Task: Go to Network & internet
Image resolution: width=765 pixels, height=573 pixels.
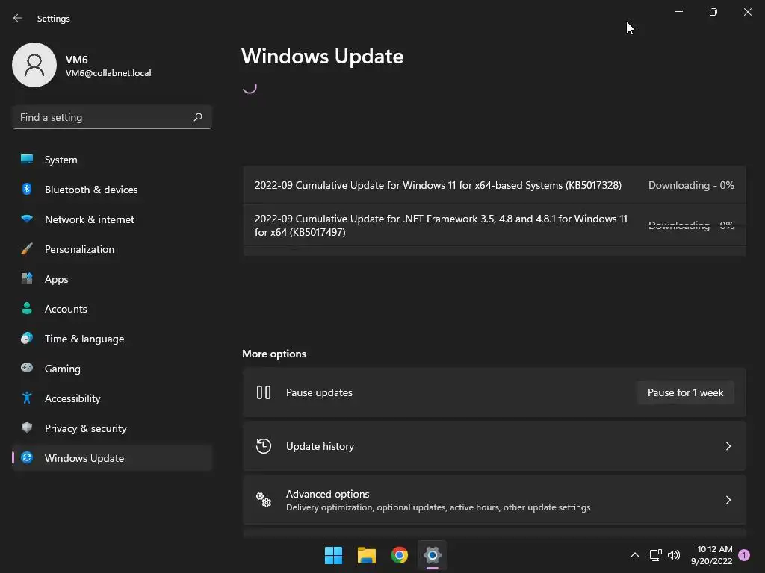Action: (x=112, y=219)
